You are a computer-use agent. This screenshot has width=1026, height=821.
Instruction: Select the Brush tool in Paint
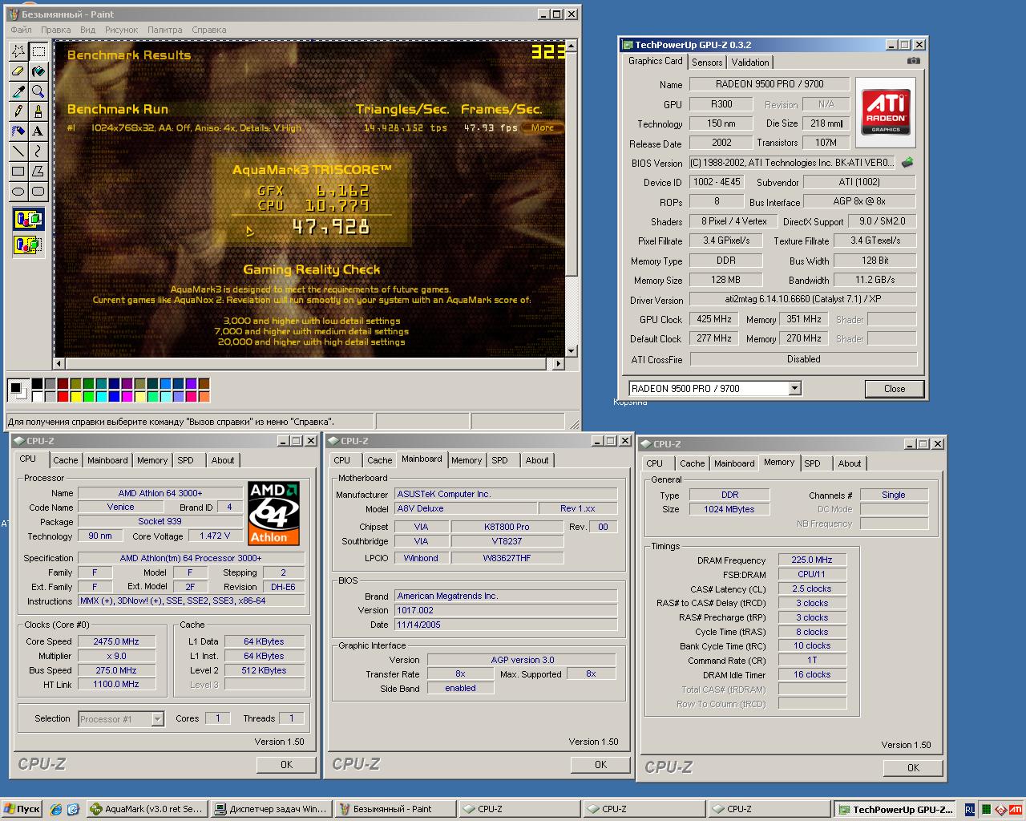coord(38,111)
